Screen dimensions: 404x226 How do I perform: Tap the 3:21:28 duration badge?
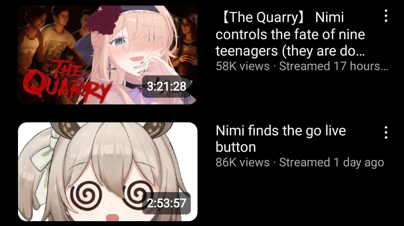click(166, 87)
